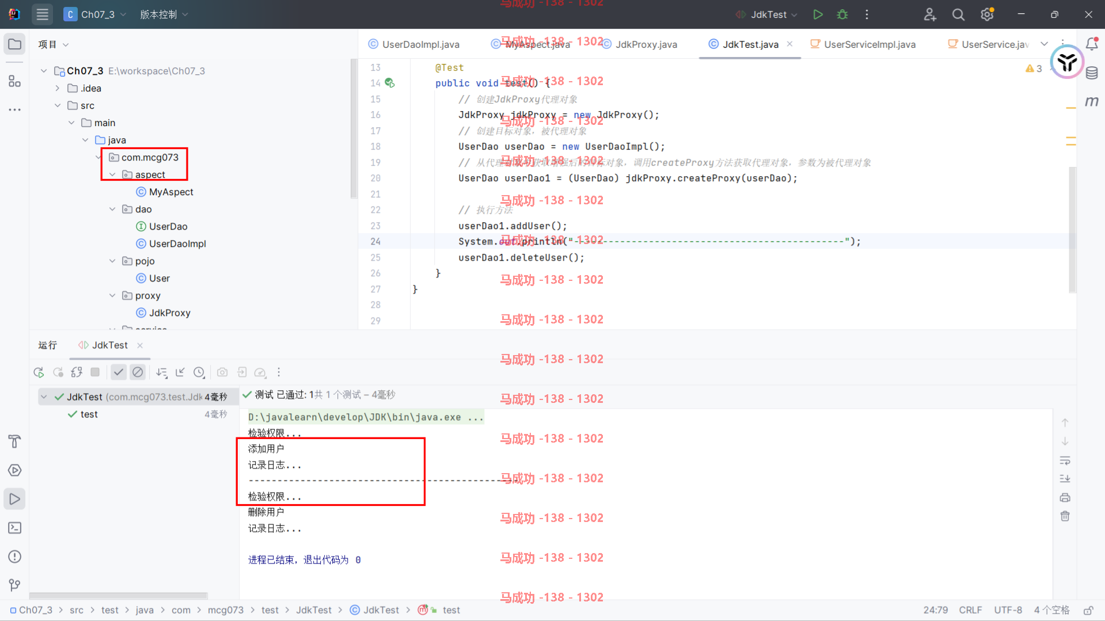Viewport: 1105px width, 621px height.
Task: Expand the .idea folder
Action: click(58, 88)
